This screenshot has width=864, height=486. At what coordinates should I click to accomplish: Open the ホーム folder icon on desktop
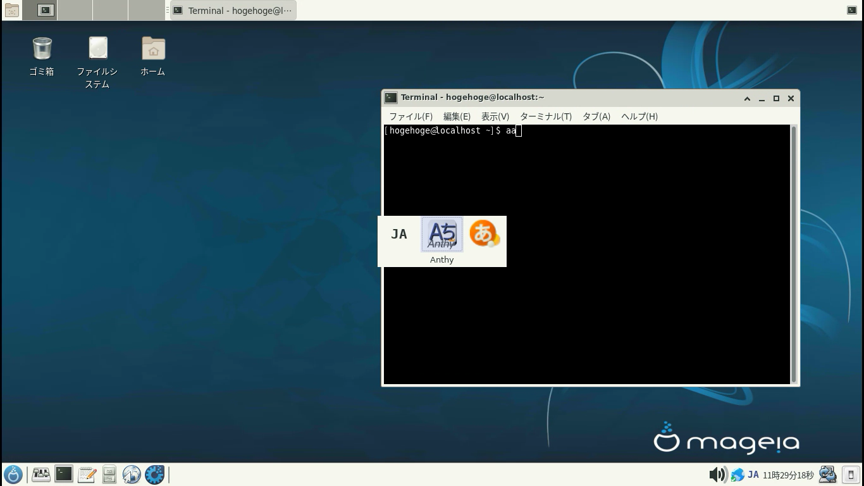click(x=153, y=48)
